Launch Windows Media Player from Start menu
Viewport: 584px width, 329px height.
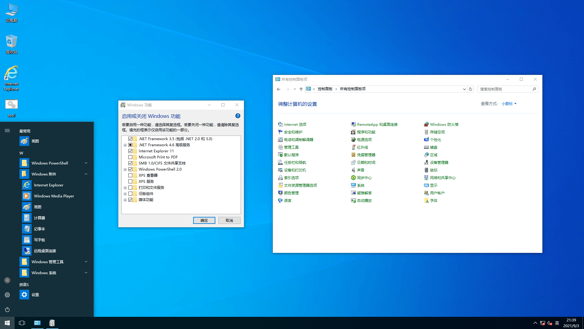(54, 196)
